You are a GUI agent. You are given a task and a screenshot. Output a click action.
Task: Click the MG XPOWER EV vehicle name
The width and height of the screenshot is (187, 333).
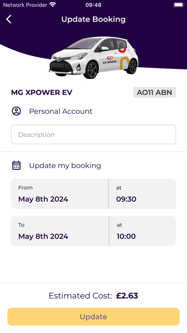(42, 92)
